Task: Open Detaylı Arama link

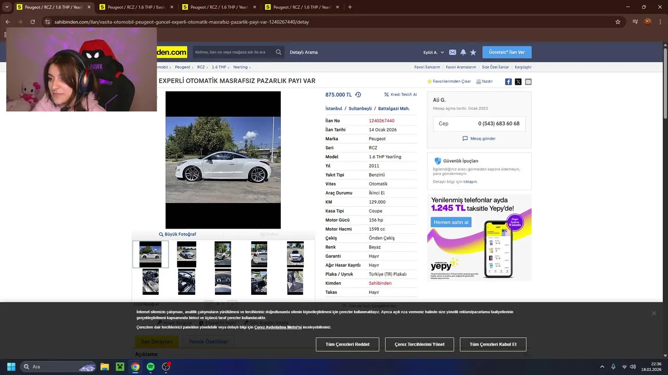Action: 304,52
